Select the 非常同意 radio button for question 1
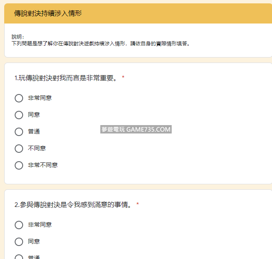 pos(19,98)
